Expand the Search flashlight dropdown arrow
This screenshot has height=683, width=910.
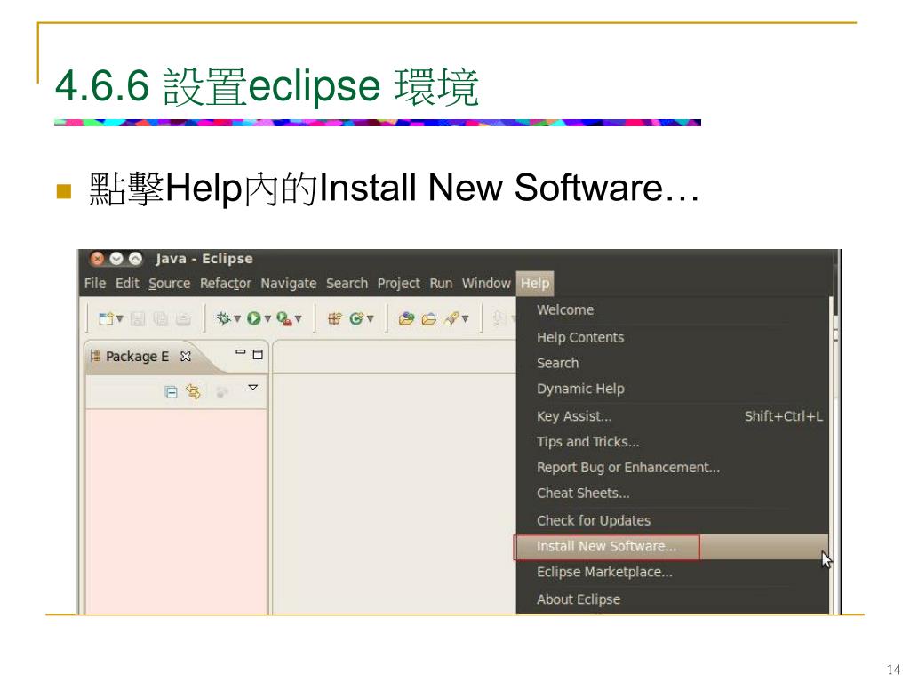[465, 319]
